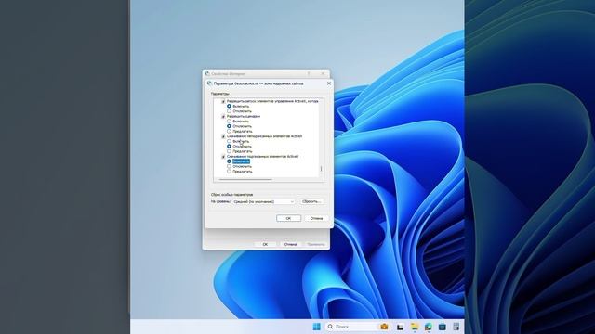Viewport: 595px width, 334px height.
Task: Choose Включить for Скачивание неподписанных элементов ActiveX
Action: tap(229, 141)
